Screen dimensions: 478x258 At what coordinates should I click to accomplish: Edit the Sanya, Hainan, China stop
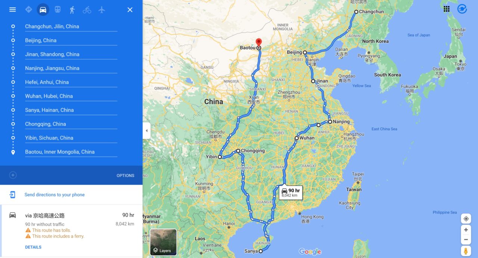[x=71, y=110]
